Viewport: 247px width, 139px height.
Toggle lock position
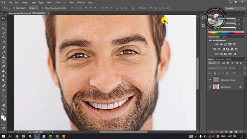pyautogui.click(x=223, y=73)
